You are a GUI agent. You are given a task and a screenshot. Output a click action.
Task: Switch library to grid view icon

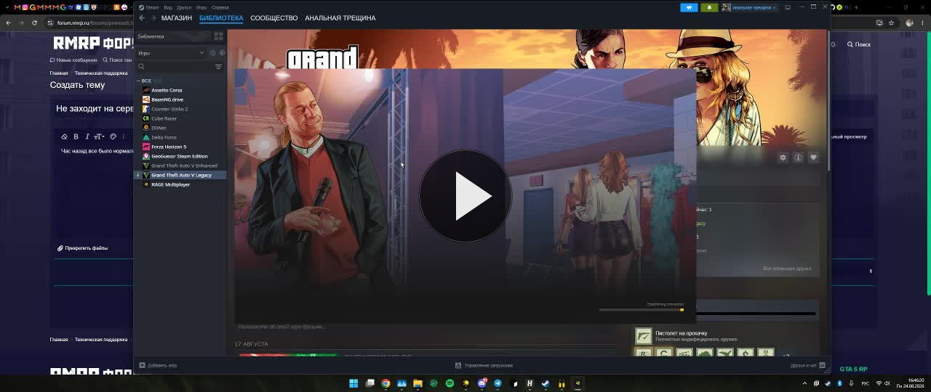218,36
